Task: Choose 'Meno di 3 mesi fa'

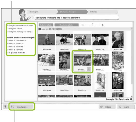Action: coord(15,47)
